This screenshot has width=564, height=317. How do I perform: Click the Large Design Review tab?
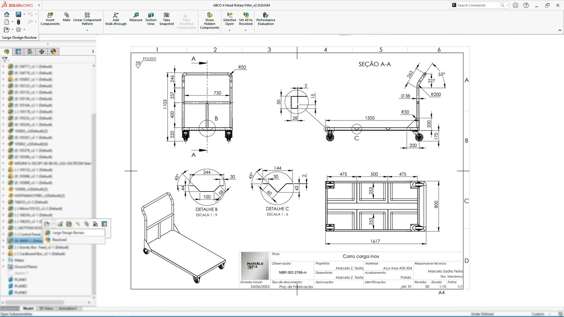[x=19, y=38]
